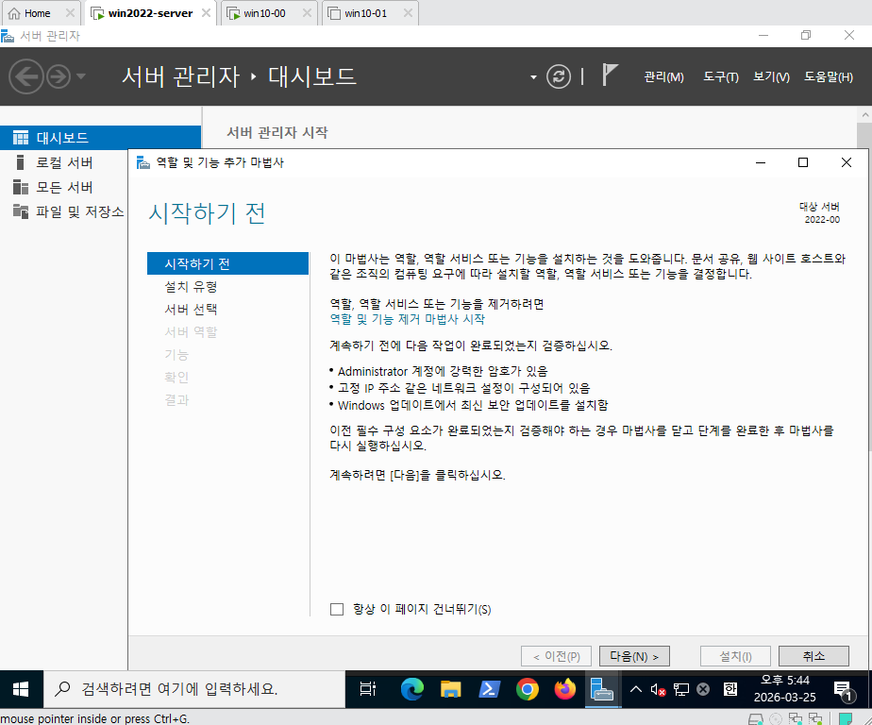Open the clock showing 오후 5:44
The image size is (872, 725).
784,689
